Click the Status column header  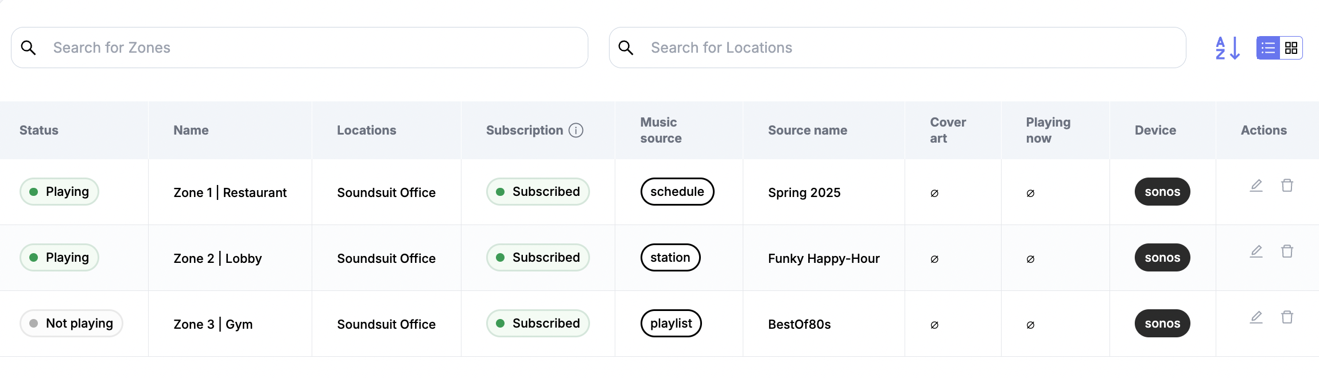point(39,131)
